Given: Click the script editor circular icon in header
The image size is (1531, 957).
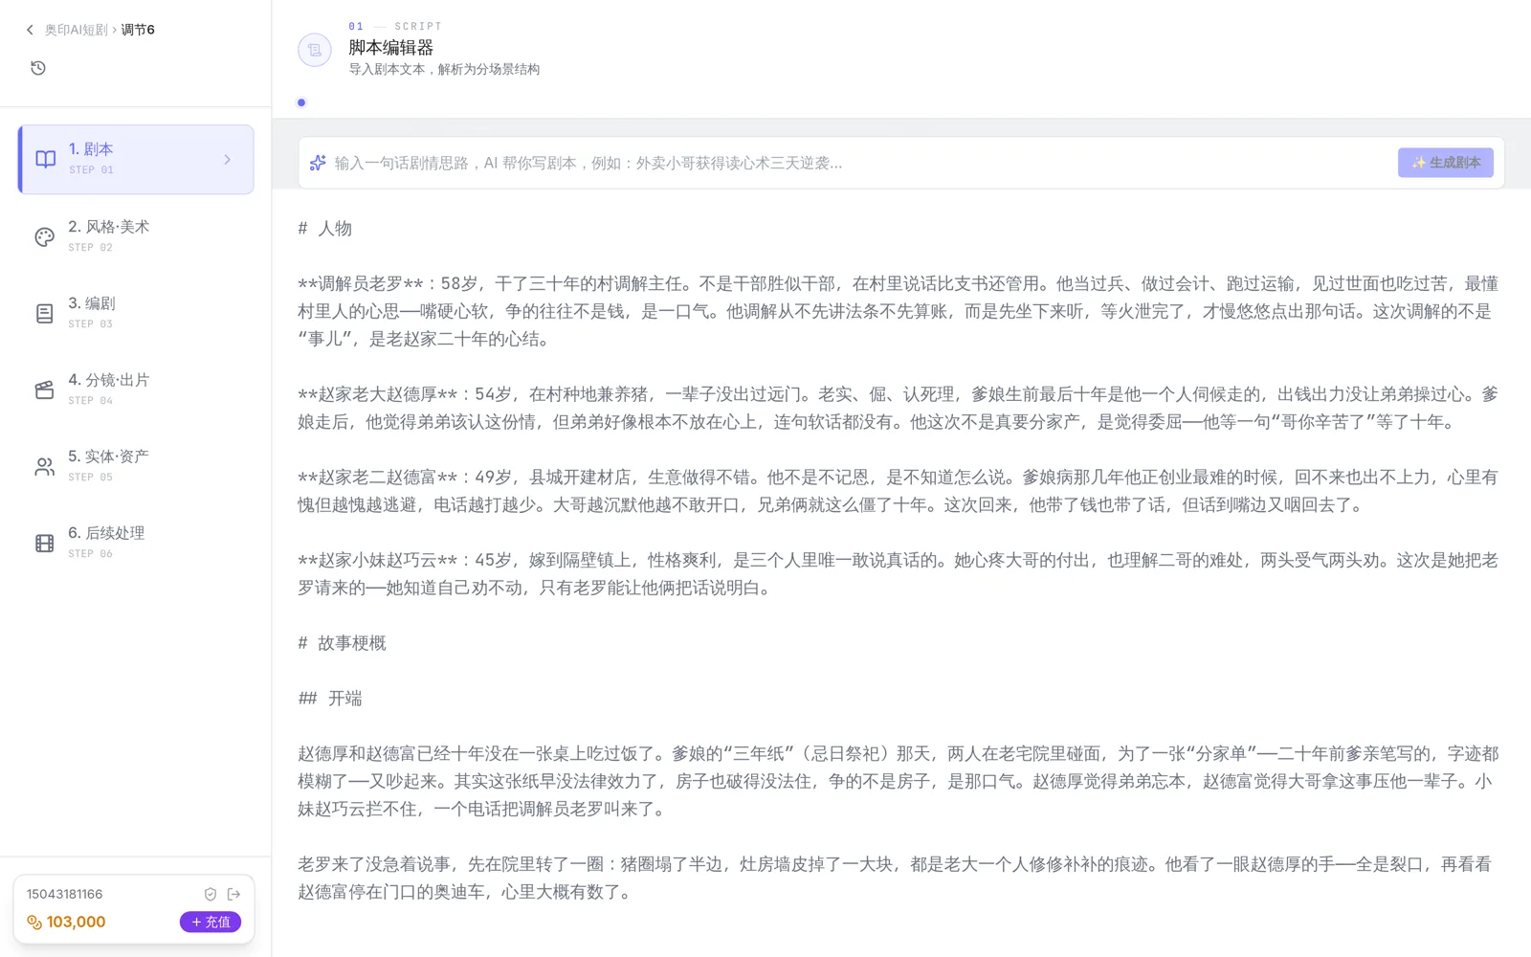Looking at the screenshot, I should click(315, 50).
